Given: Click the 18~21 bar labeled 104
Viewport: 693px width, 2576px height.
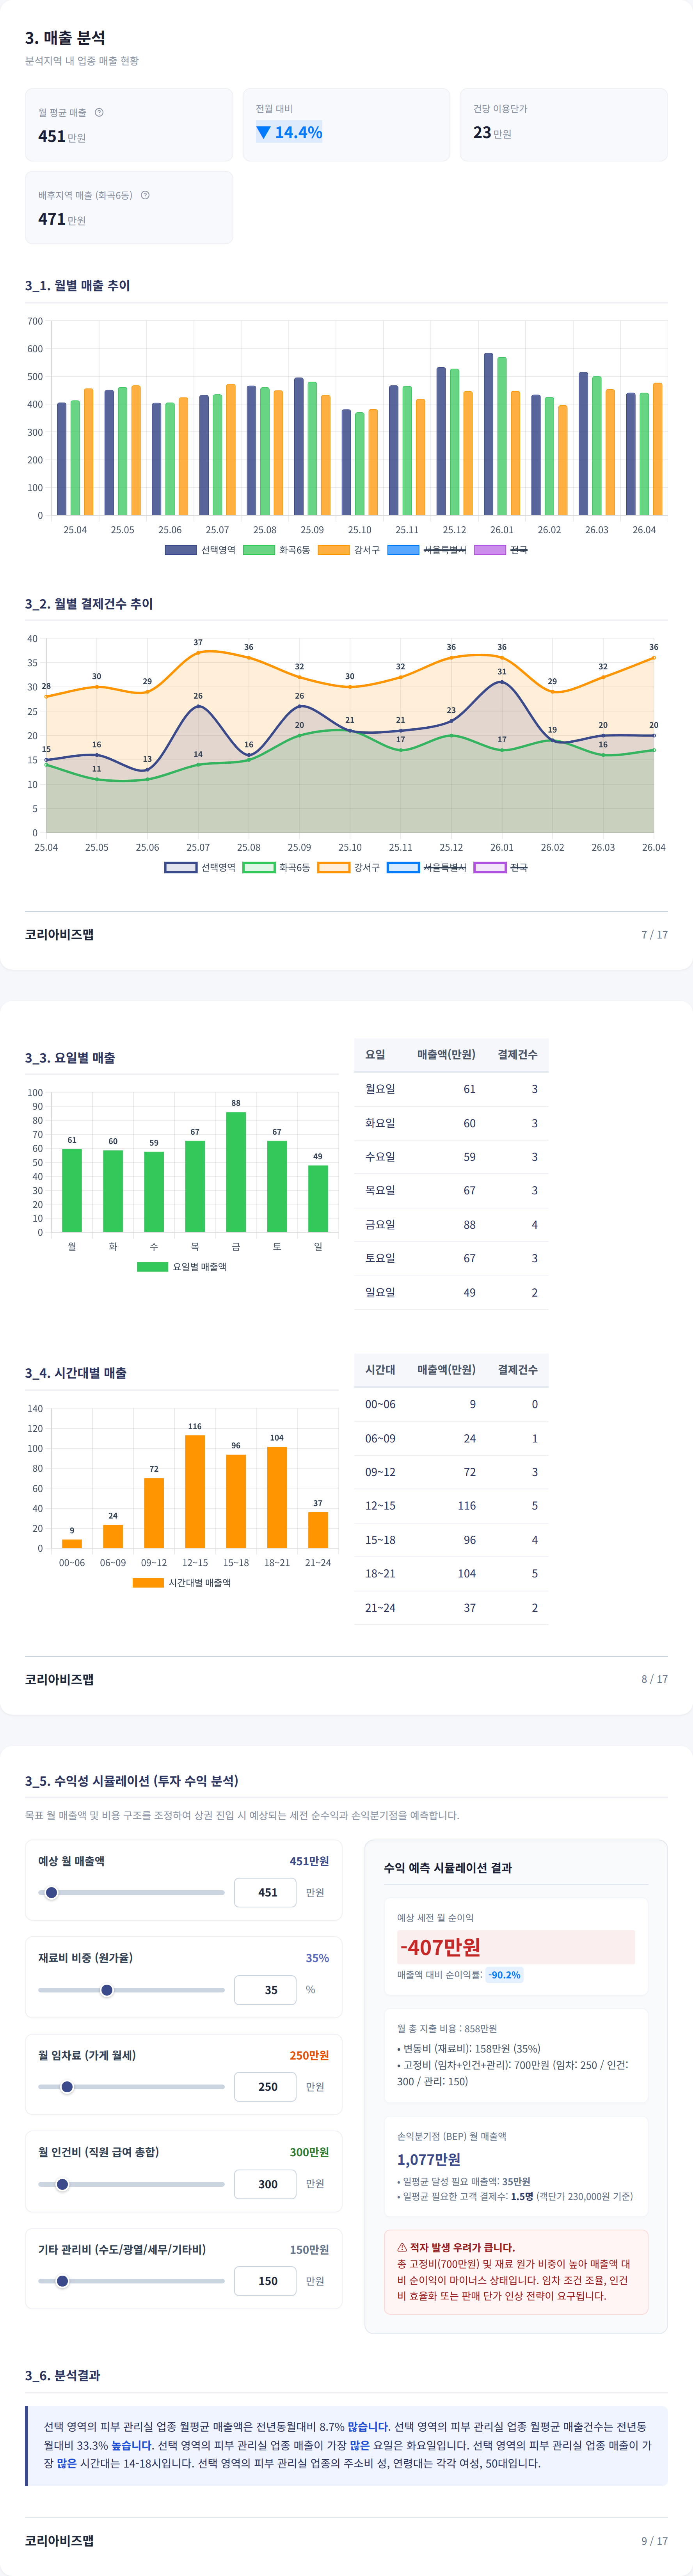Looking at the screenshot, I should tap(277, 1497).
